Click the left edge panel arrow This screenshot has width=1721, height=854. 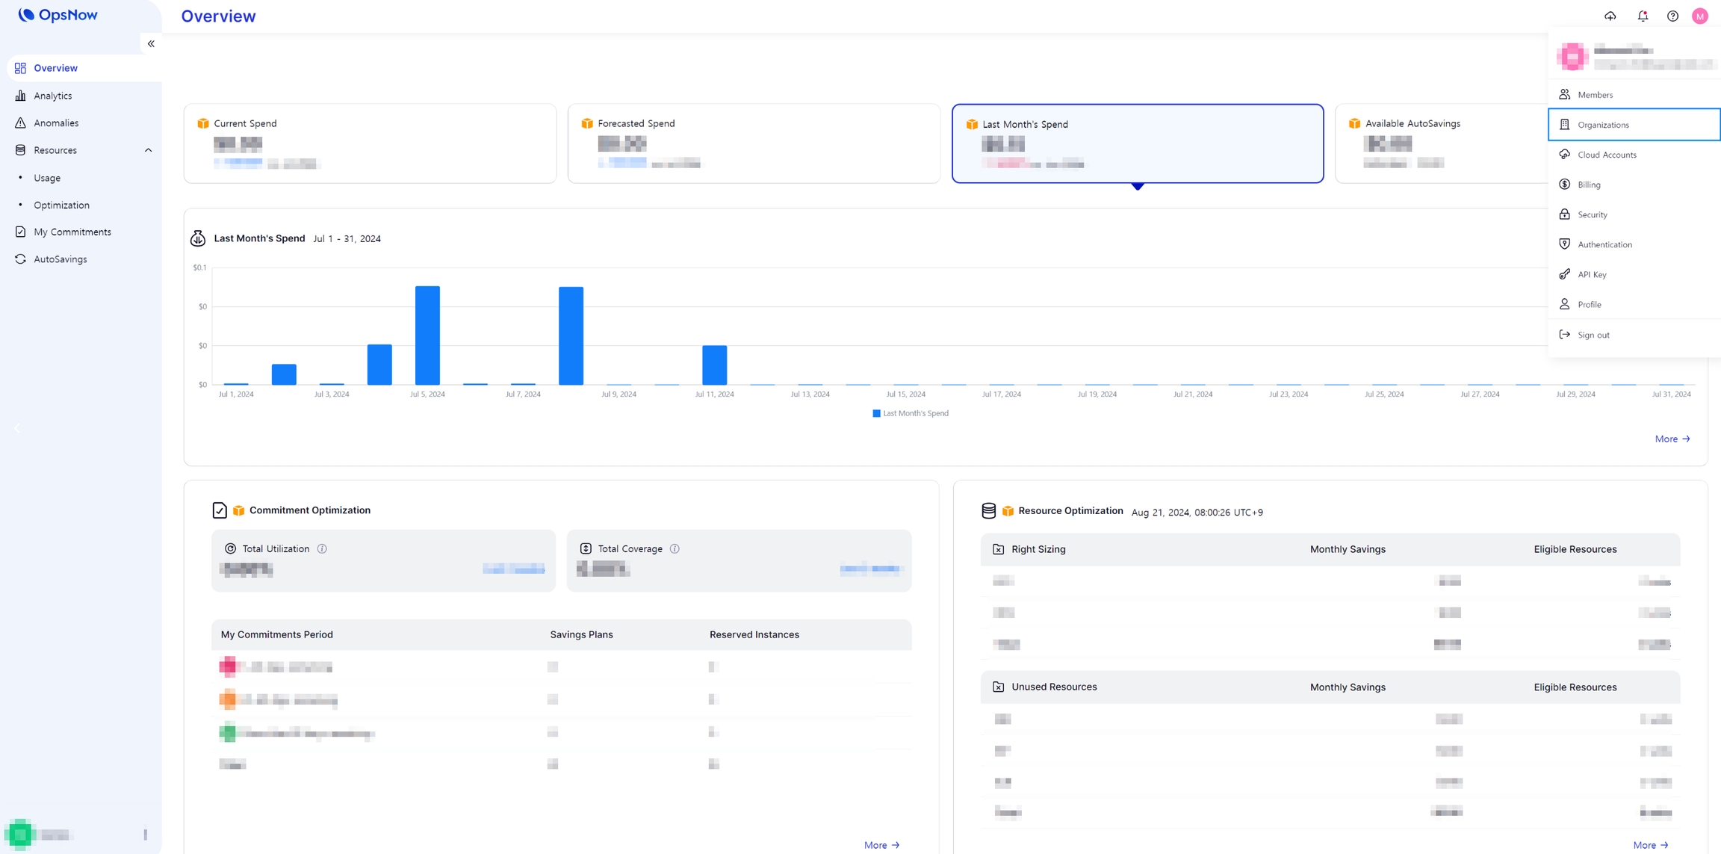[x=17, y=428]
